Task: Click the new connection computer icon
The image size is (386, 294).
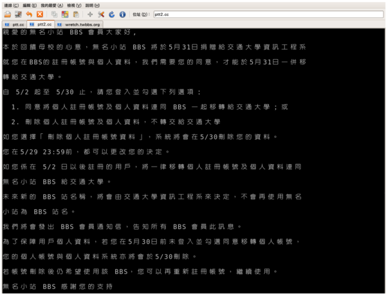Action: click(x=18, y=15)
